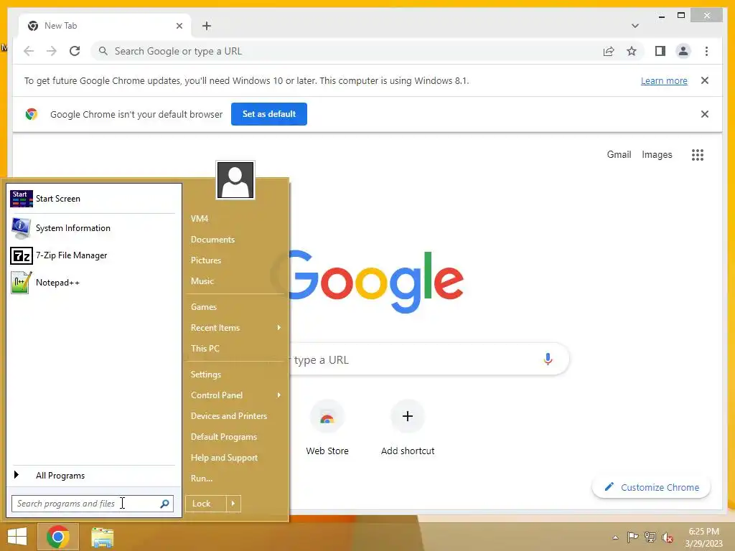This screenshot has height=551, width=735.
Task: Open File Explorer from taskbar
Action: tap(102, 537)
